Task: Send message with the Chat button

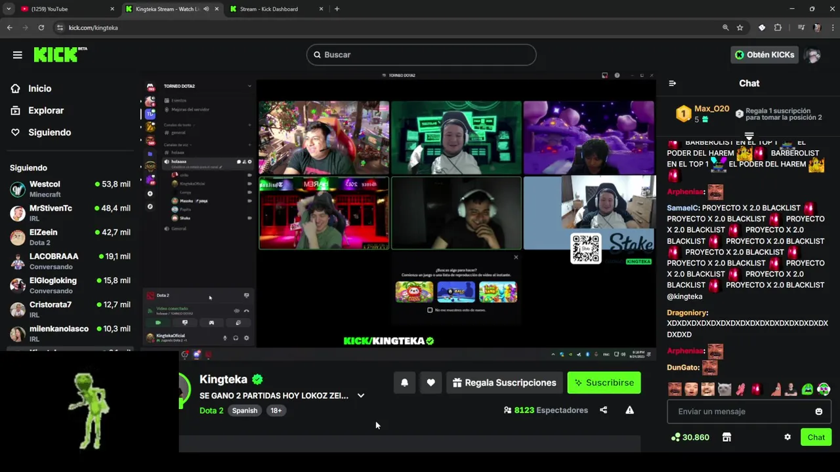Action: (x=816, y=437)
